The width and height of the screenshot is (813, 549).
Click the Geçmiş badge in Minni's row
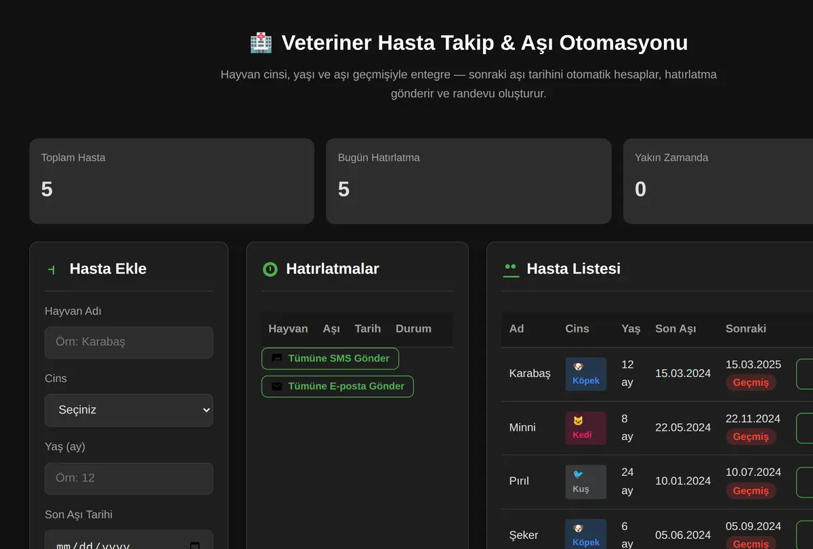pyautogui.click(x=751, y=437)
